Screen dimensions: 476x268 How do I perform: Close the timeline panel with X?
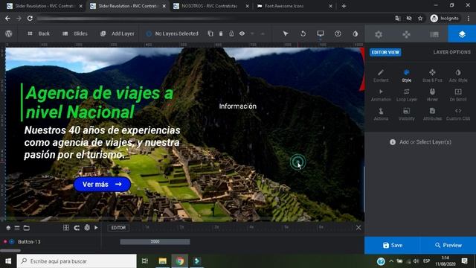(358, 228)
